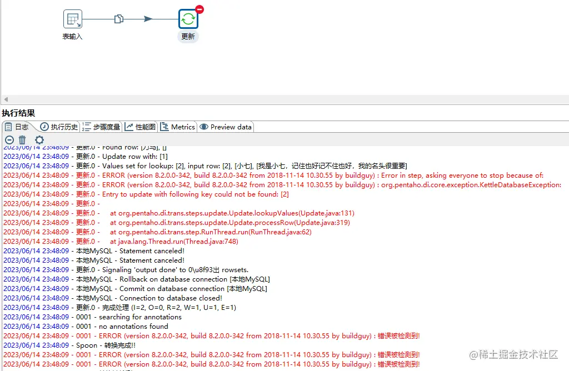Viewport: 569px width, 371px height.
Task: Click stack trace line RunThread.run(RunThread.java:62)
Action: coord(157,232)
